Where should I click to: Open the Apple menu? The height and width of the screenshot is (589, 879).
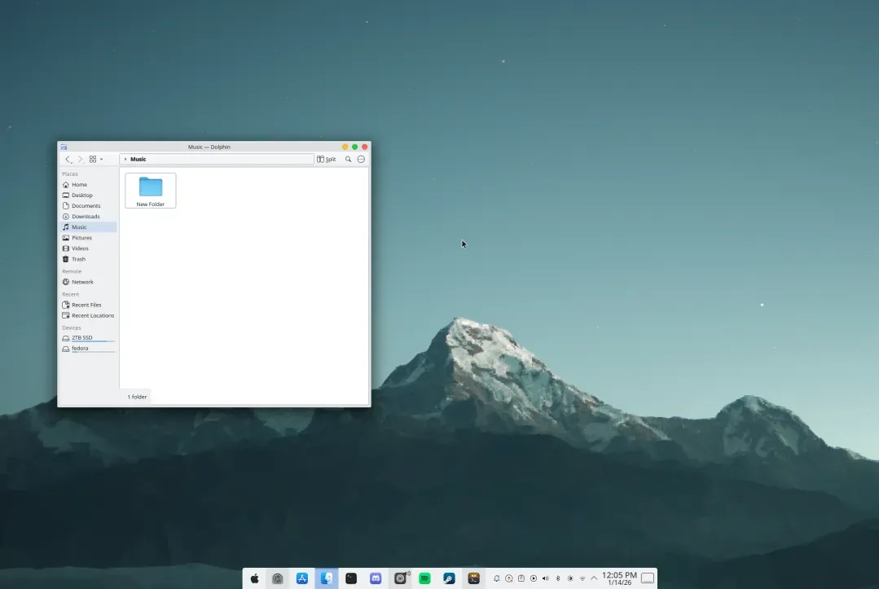[254, 578]
